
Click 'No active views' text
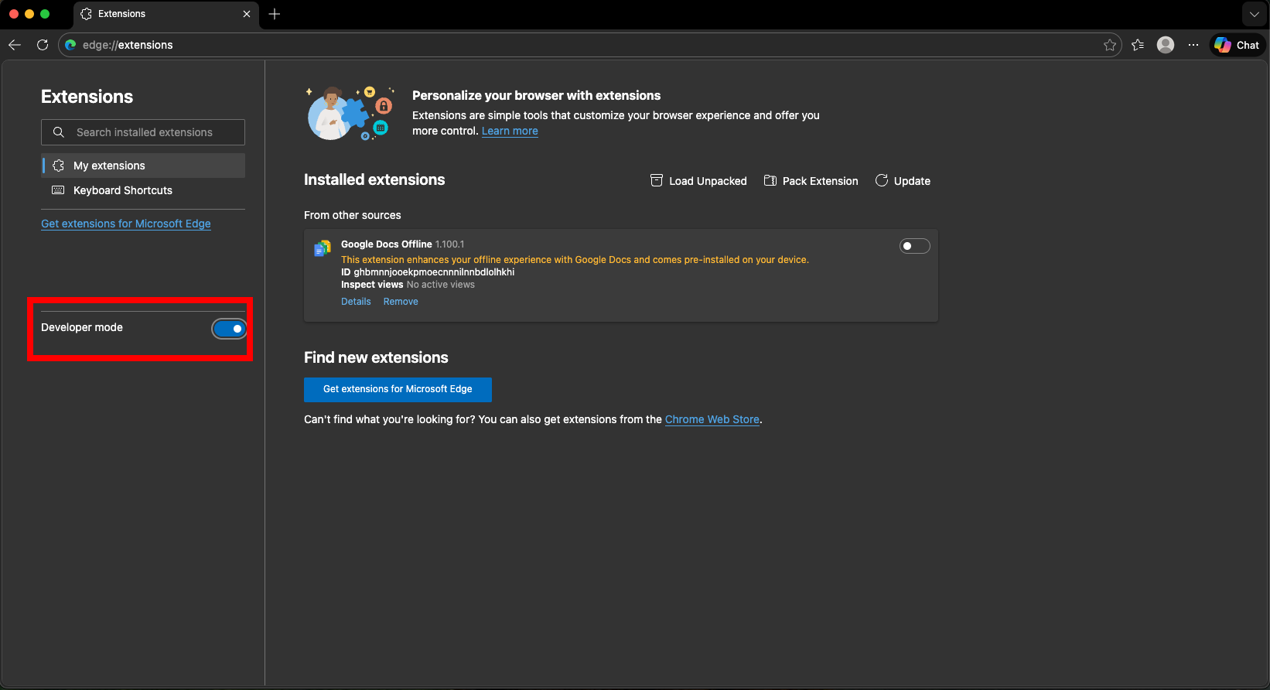(441, 285)
